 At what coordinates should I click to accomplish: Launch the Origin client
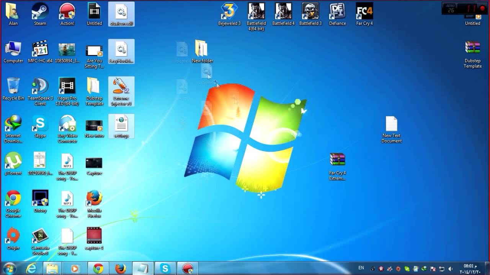click(13, 236)
